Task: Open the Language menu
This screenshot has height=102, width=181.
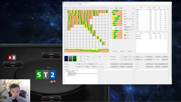Action: 80,4
